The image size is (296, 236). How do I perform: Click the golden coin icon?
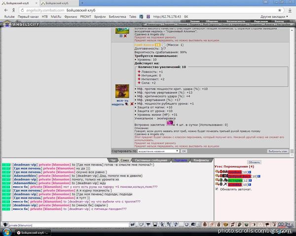225,224
